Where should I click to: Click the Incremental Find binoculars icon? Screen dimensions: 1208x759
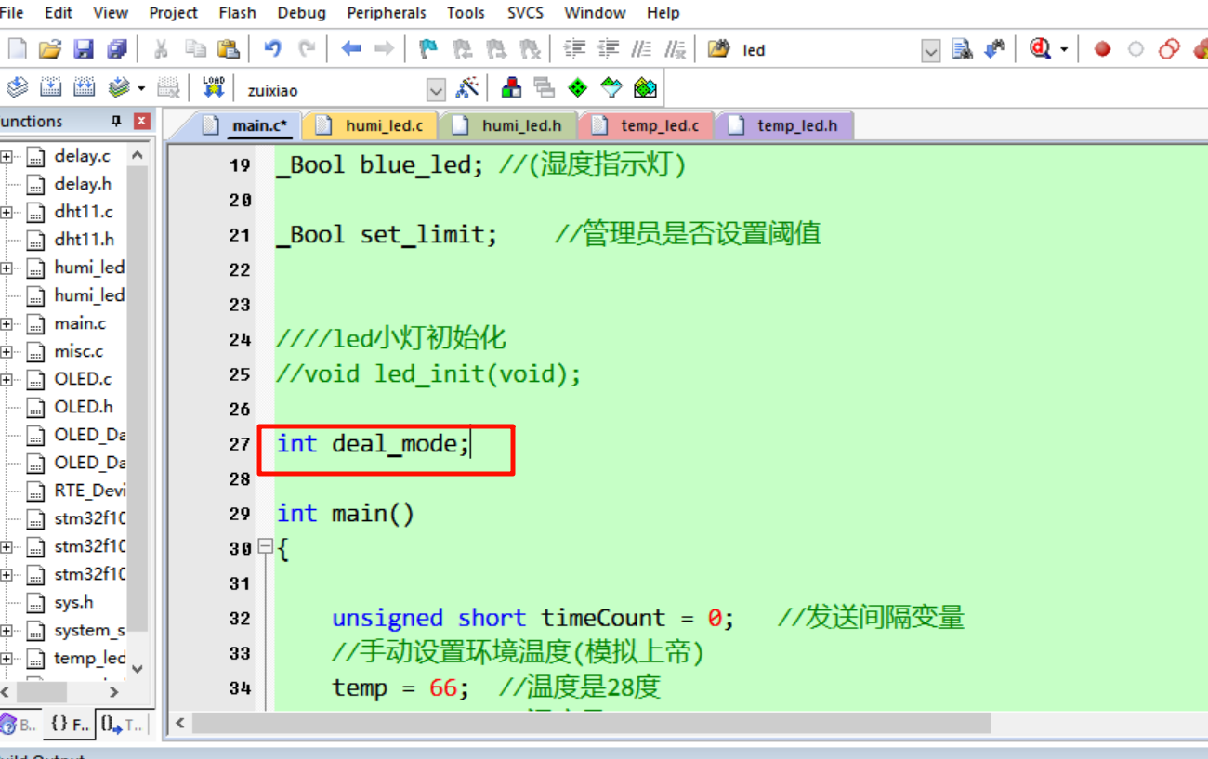[994, 49]
